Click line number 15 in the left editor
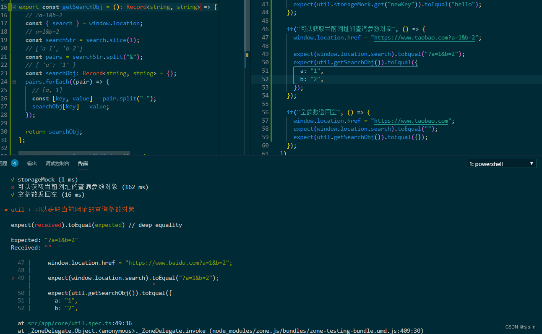The height and width of the screenshot is (334, 542). pos(4,7)
